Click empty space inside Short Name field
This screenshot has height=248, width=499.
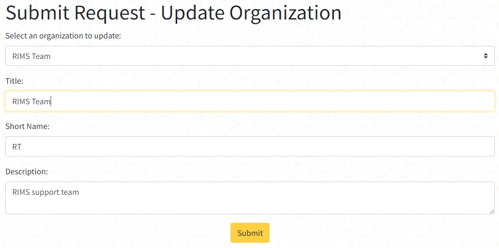tap(264, 146)
